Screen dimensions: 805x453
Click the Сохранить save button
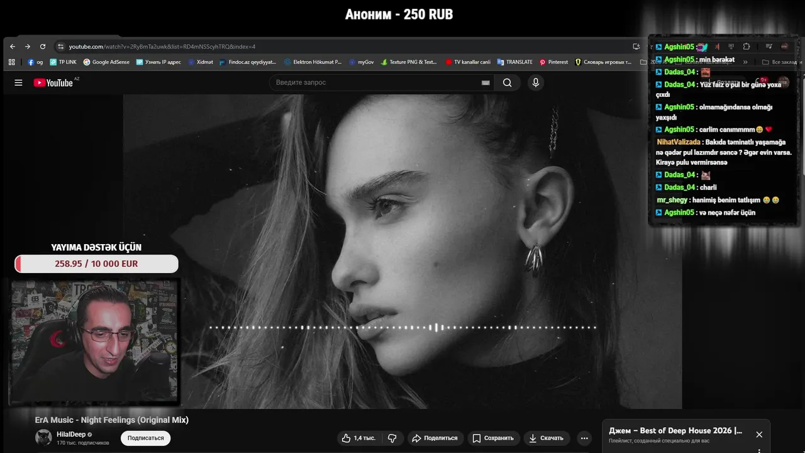click(493, 438)
